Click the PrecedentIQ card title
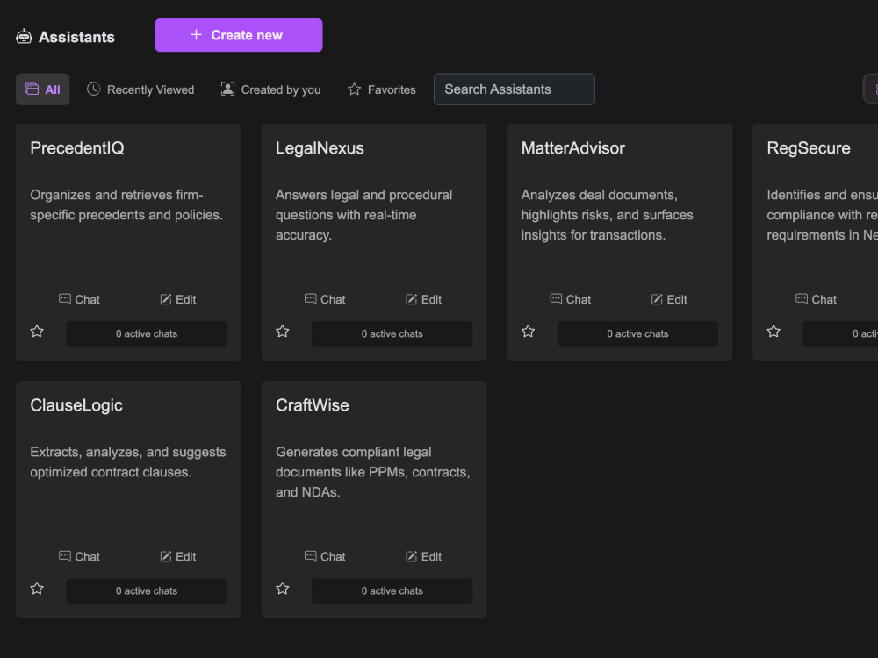878x658 pixels. tap(77, 148)
